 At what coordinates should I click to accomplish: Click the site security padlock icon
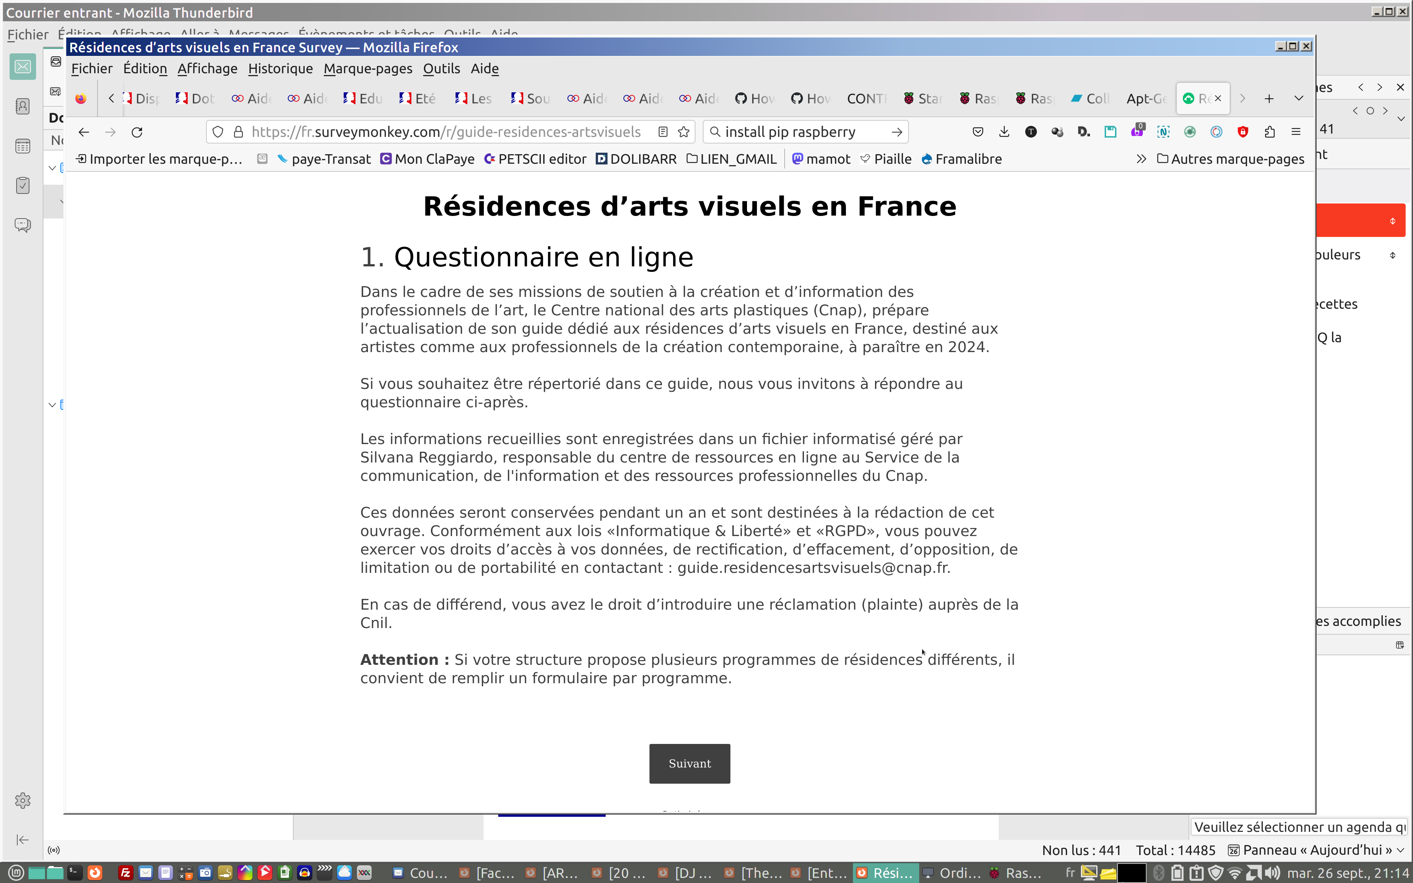[238, 132]
